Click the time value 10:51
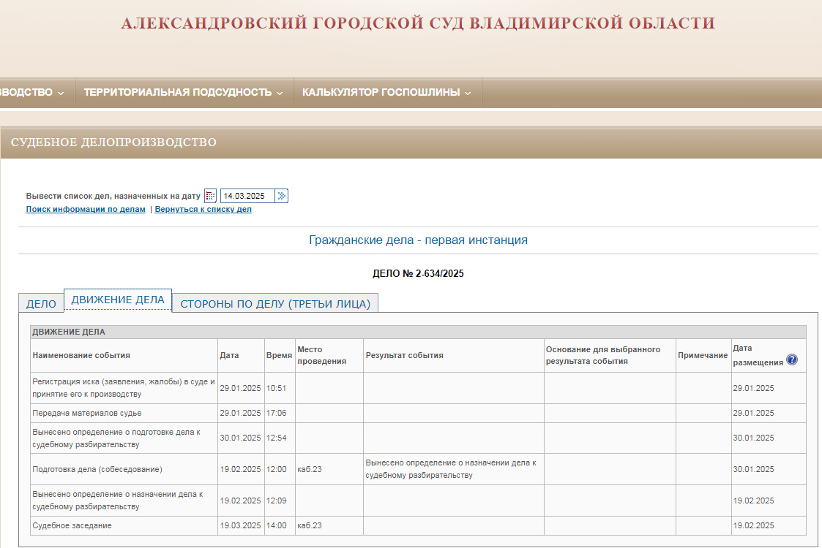The image size is (822, 548). pos(276,388)
